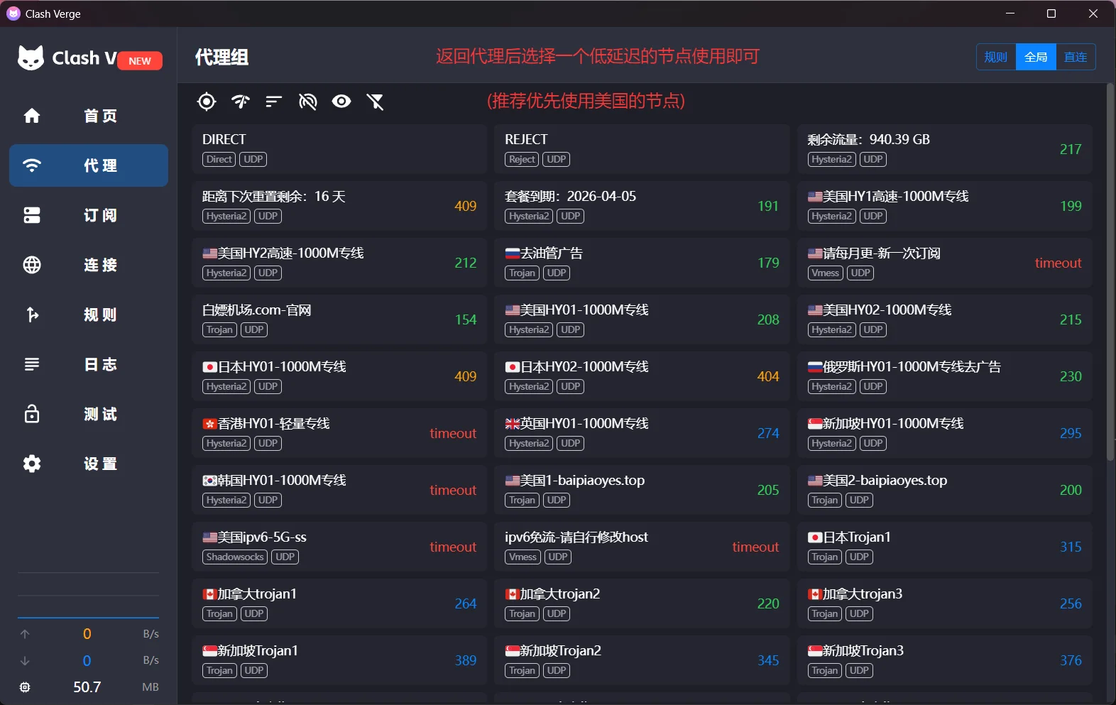The image size is (1116, 705).
Task: Click the sort proxies icon
Action: [x=274, y=102]
